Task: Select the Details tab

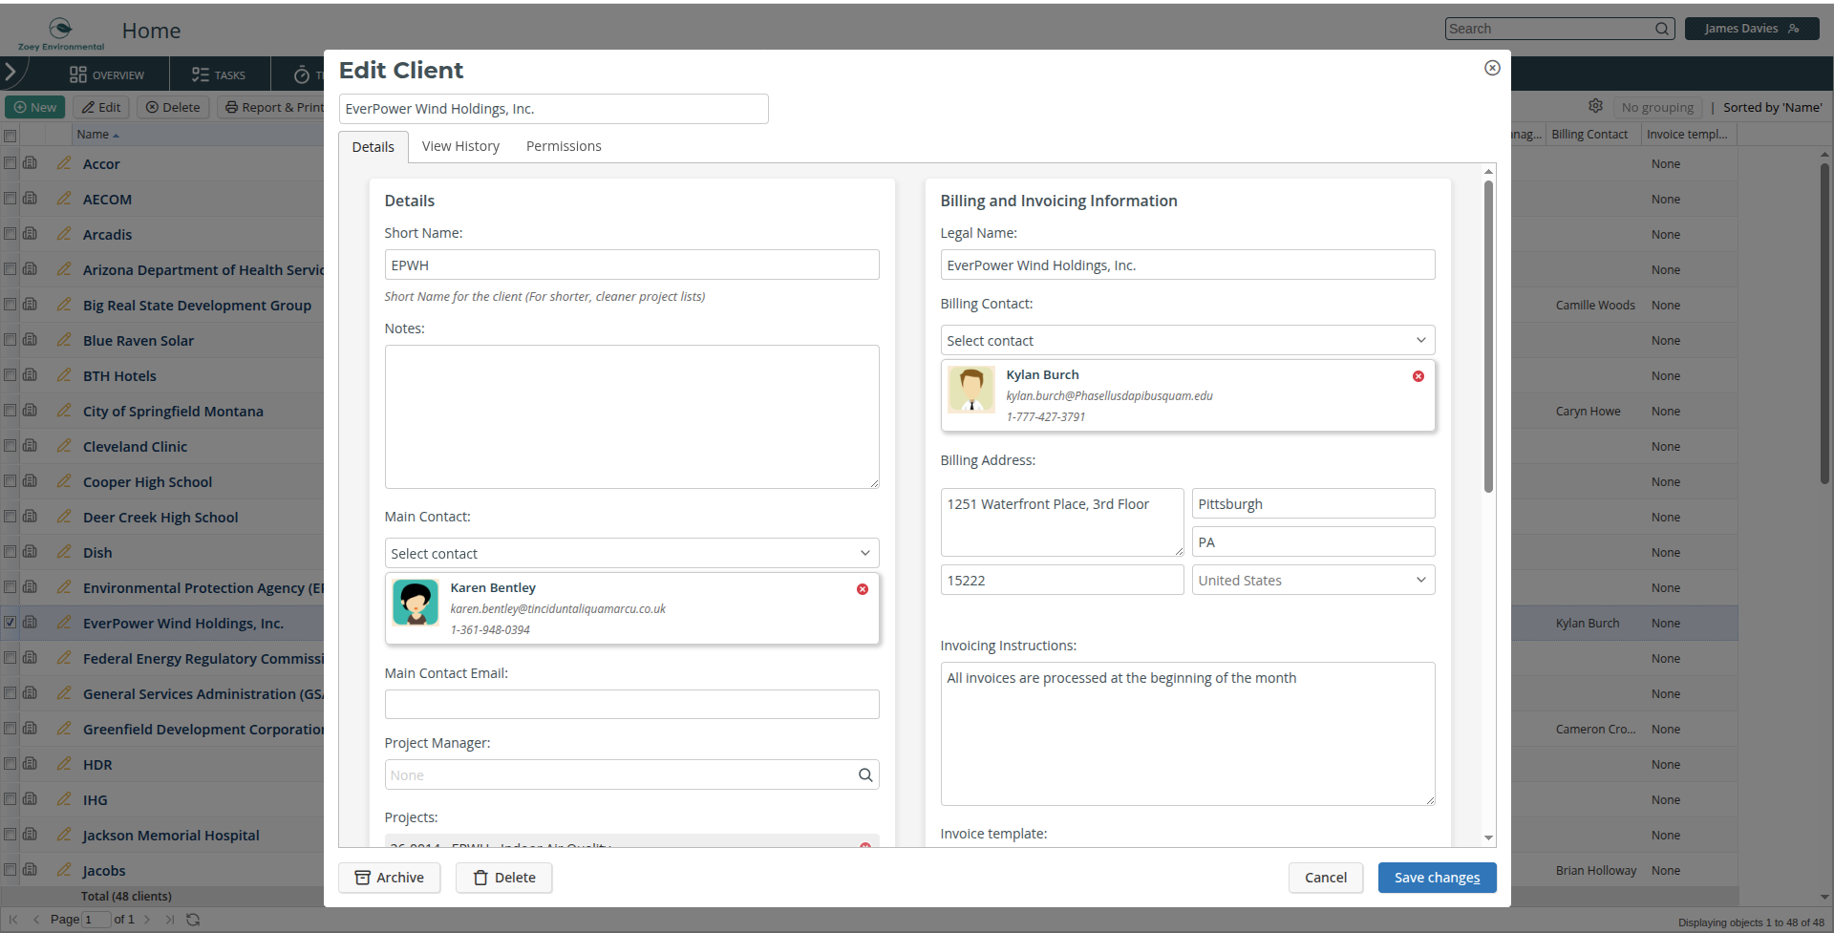Action: [373, 147]
